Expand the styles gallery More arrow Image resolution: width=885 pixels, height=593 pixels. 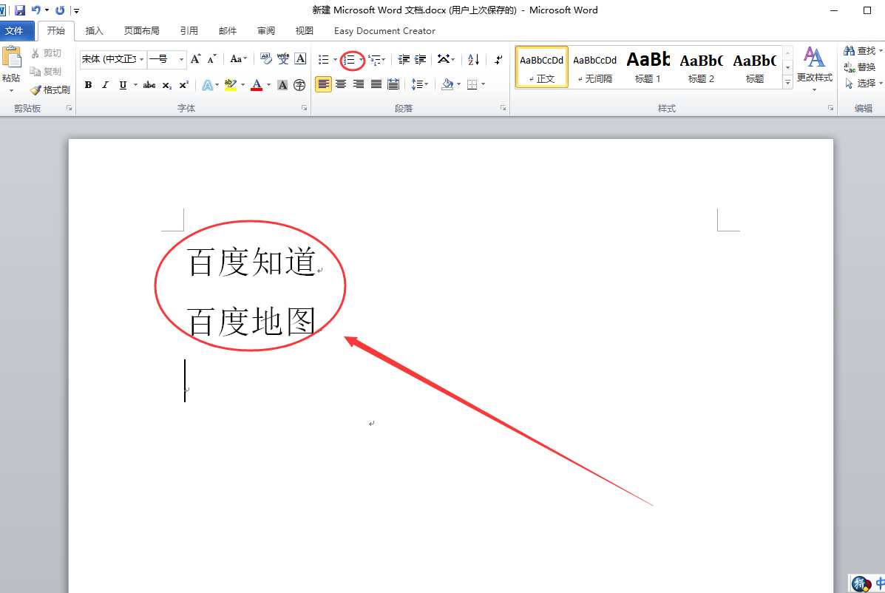pos(788,82)
